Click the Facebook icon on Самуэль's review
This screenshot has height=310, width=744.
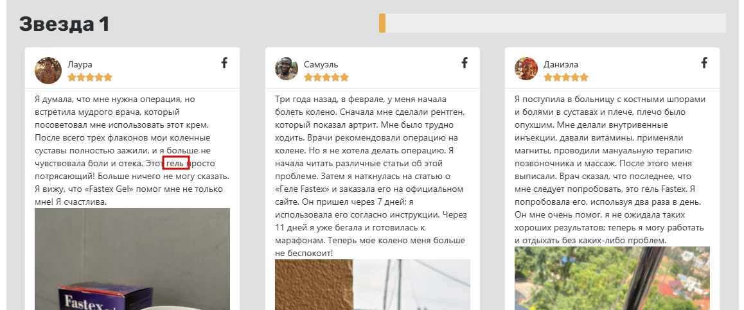tap(465, 62)
